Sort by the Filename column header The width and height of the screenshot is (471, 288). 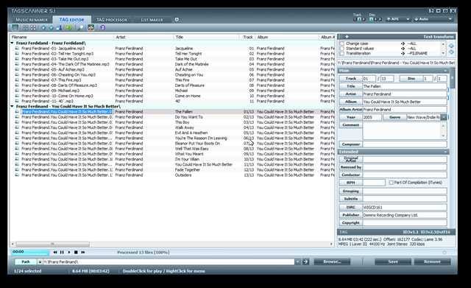click(62, 37)
